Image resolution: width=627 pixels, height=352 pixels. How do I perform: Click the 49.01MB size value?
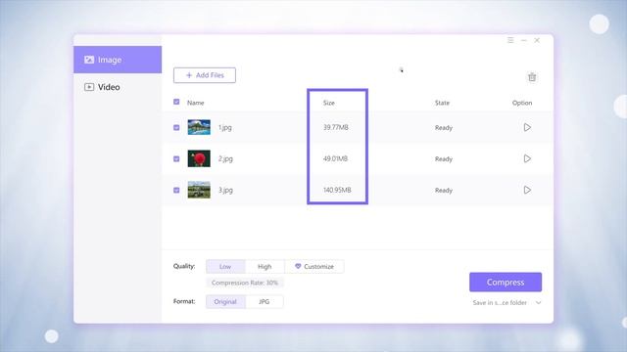[335, 158]
